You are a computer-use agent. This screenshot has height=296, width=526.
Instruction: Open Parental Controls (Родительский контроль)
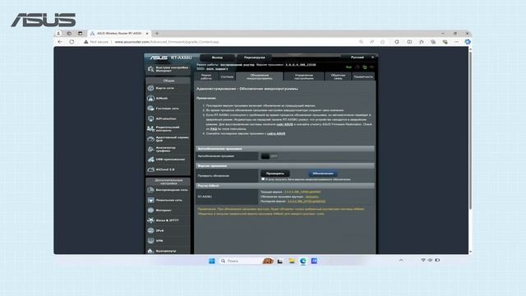[168, 129]
